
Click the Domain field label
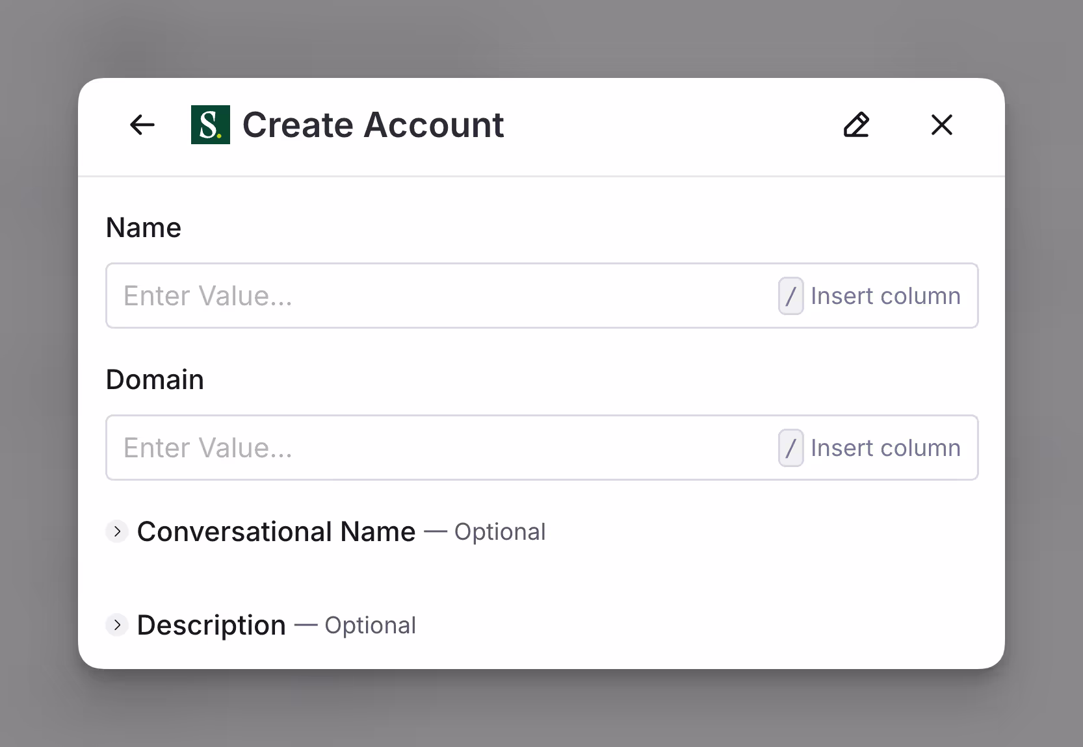click(x=155, y=379)
